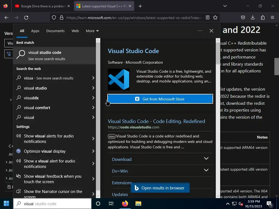Click the Firefox back arrow
The height and width of the screenshot is (209, 279).
point(7,18)
